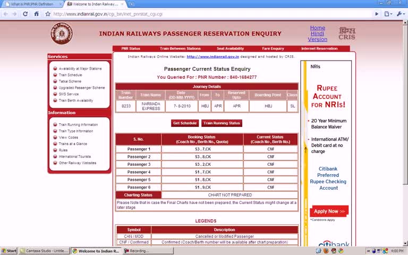
Task: Click Apply Now in the Citibank ad
Action: pyautogui.click(x=329, y=211)
